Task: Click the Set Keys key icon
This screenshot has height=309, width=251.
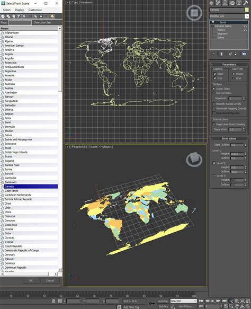Action: click(151, 303)
